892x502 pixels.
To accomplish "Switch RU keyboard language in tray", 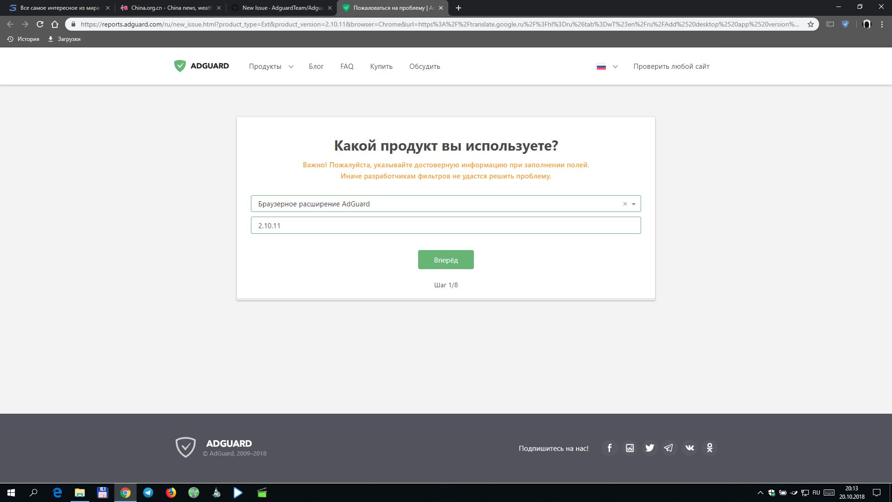I will coord(816,493).
